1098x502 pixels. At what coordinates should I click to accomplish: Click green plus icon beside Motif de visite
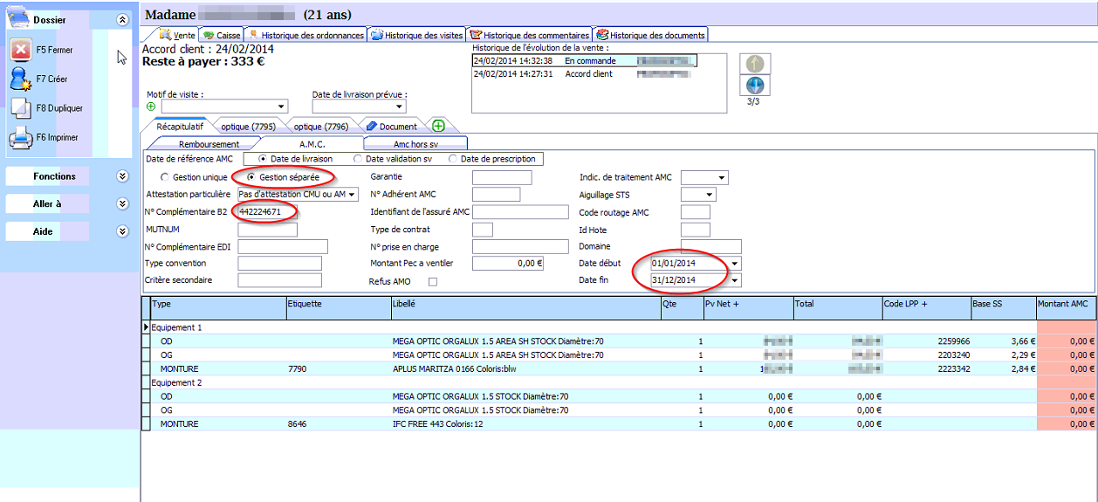pos(151,107)
